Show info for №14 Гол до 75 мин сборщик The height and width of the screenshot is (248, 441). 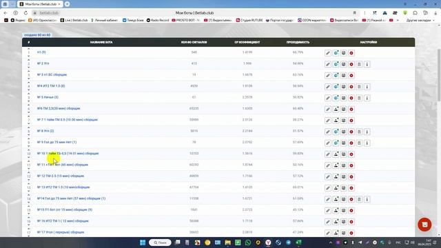coord(367,199)
